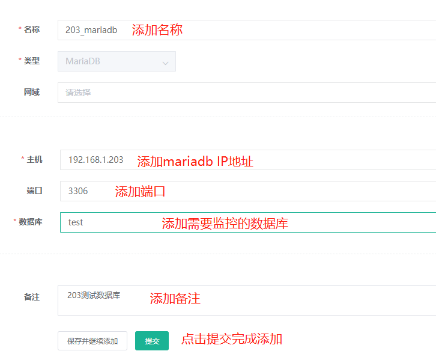The image size is (436, 357).
Task: Click the 主机 field with 192.168.1.203
Action: click(x=248, y=160)
